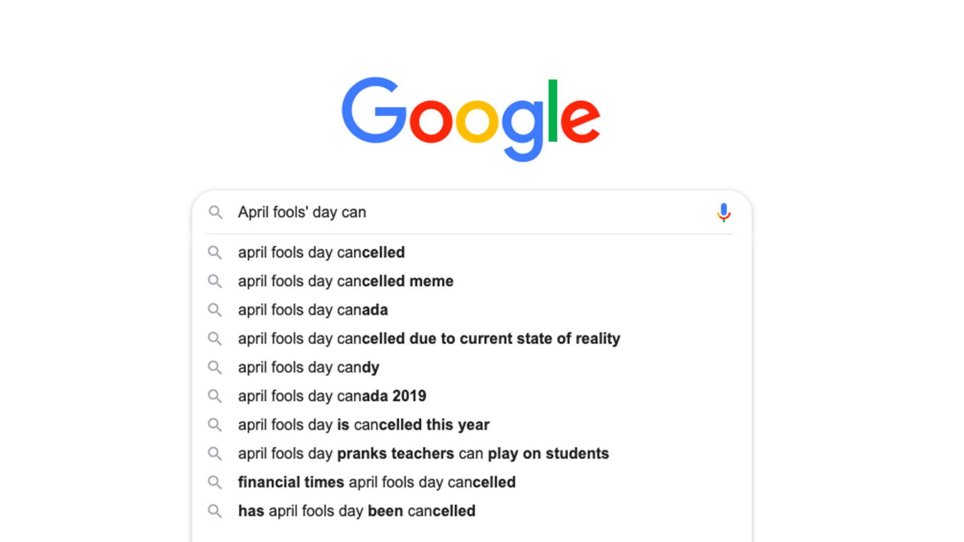Click inside the search input field
Screen dimensions: 964x542
[439, 212]
